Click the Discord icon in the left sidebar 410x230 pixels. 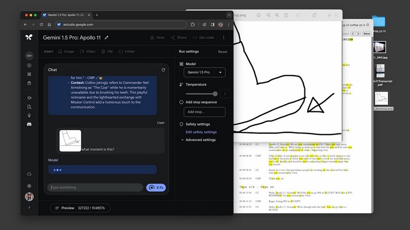coord(29,124)
